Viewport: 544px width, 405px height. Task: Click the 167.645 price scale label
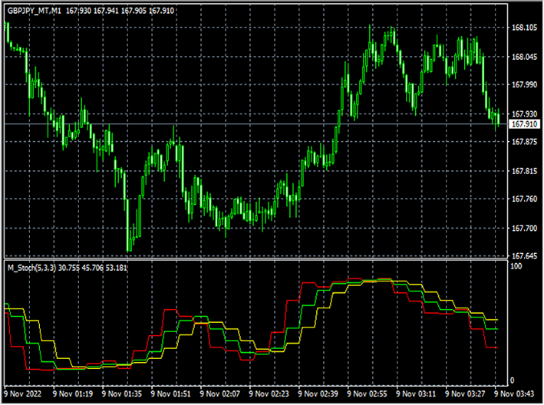point(525,256)
